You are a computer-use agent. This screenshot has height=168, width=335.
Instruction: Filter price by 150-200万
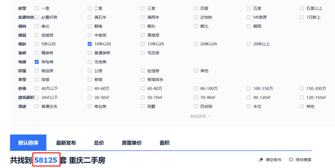302,88
